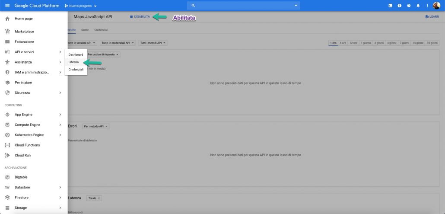
Task: Select the 6 ore time range
Action: pos(343,43)
